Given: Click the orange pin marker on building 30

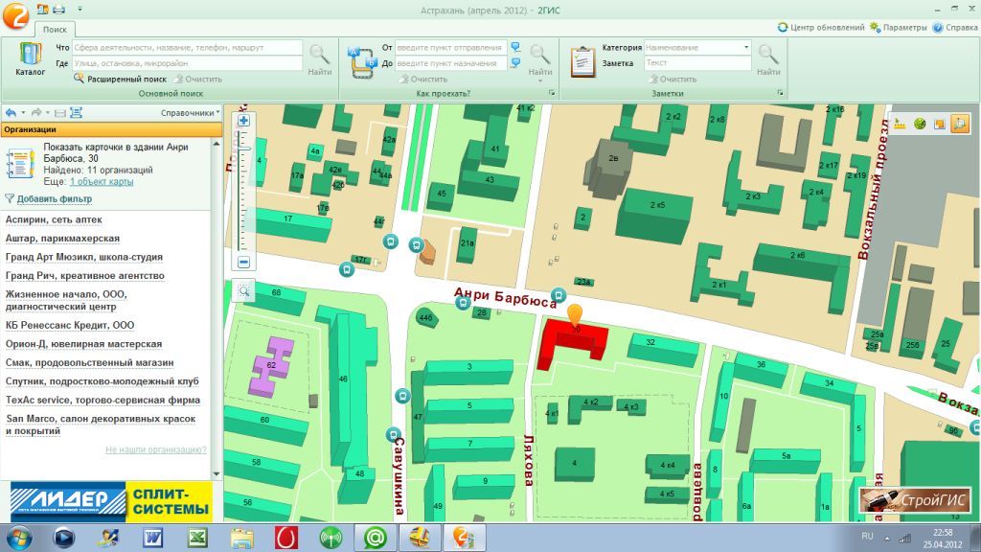Looking at the screenshot, I should (575, 316).
